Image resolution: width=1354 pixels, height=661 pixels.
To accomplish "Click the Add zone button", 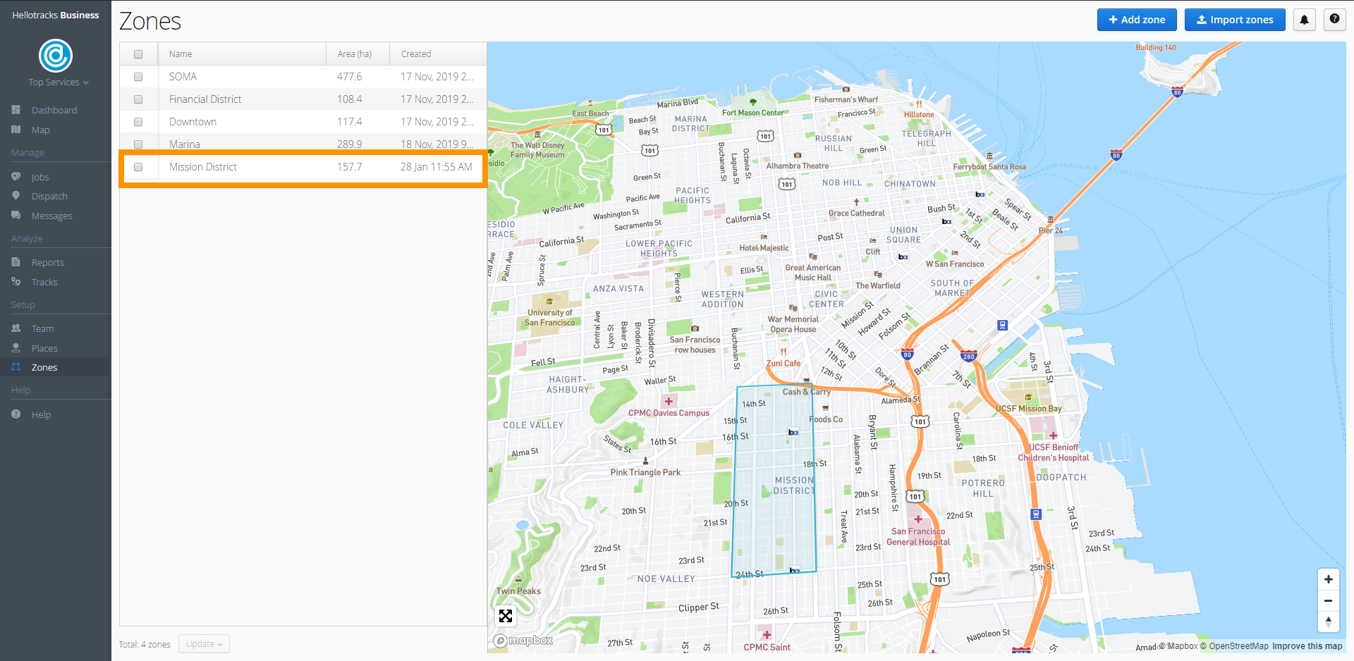I will [x=1137, y=20].
